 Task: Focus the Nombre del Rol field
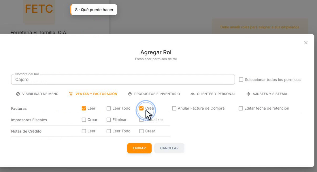pyautogui.click(x=123, y=79)
